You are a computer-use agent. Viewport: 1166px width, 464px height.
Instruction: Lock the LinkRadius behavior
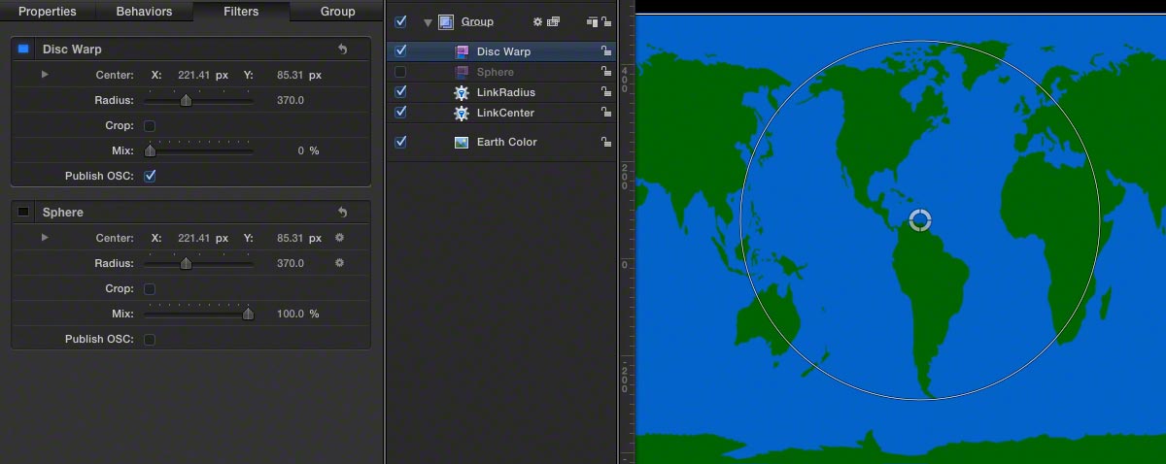606,92
